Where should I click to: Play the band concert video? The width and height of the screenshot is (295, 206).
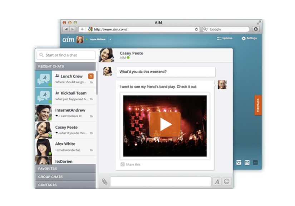(x=165, y=124)
